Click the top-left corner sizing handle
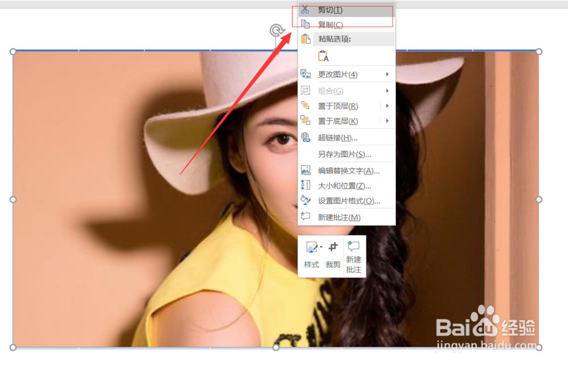568x365 pixels. [x=13, y=52]
